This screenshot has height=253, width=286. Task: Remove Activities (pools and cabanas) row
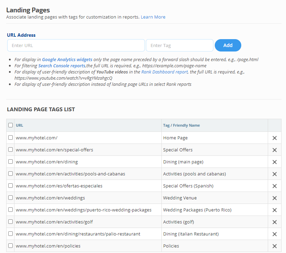point(275,174)
